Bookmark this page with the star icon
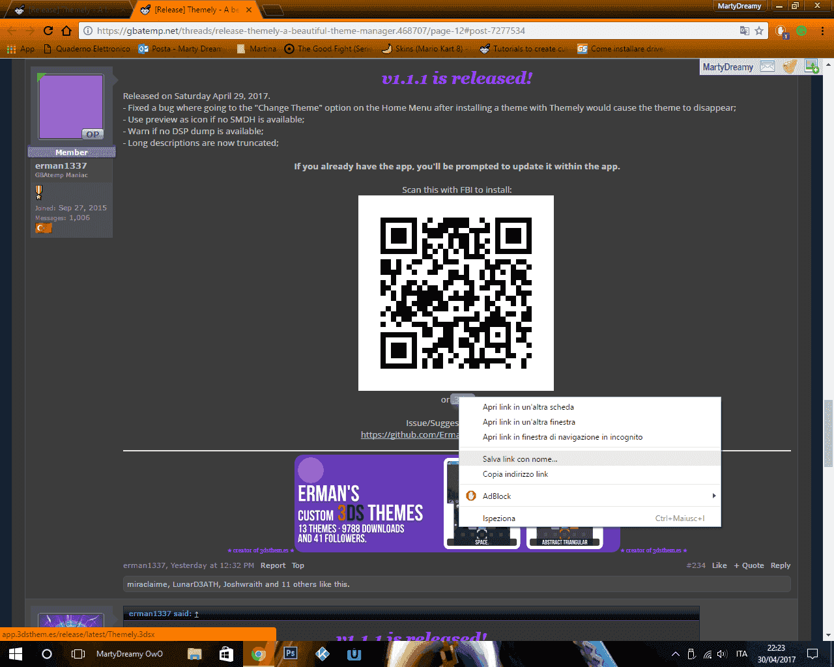The height and width of the screenshot is (667, 834). coord(759,31)
